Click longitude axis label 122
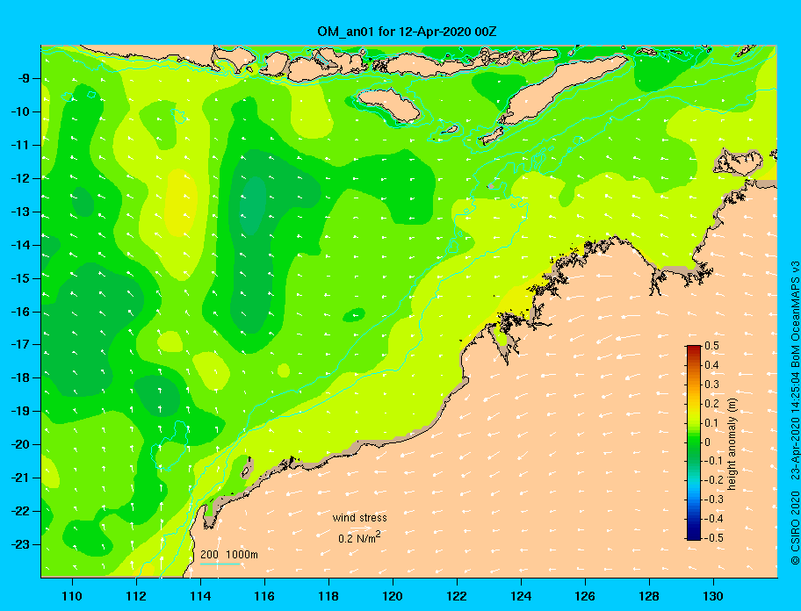 click(x=457, y=596)
